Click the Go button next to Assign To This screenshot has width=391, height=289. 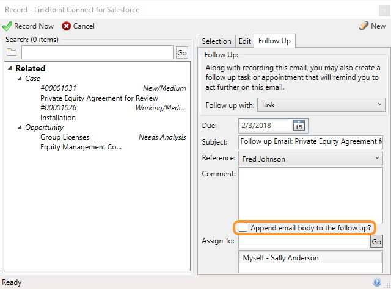click(x=376, y=241)
